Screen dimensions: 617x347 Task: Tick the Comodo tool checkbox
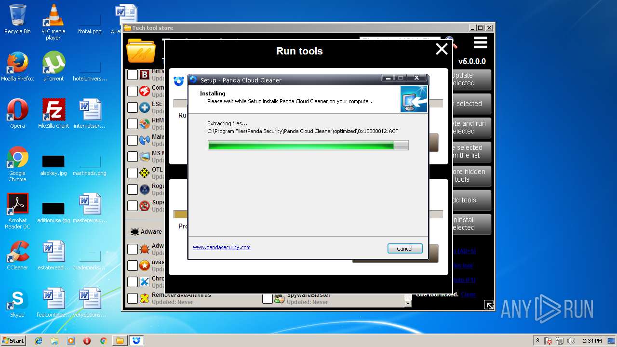(133, 91)
